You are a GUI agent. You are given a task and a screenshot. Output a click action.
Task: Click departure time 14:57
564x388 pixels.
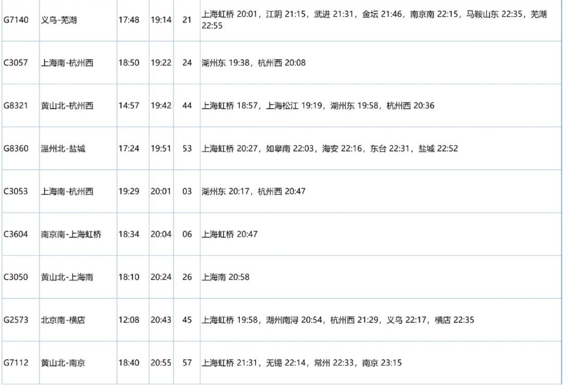coord(129,105)
